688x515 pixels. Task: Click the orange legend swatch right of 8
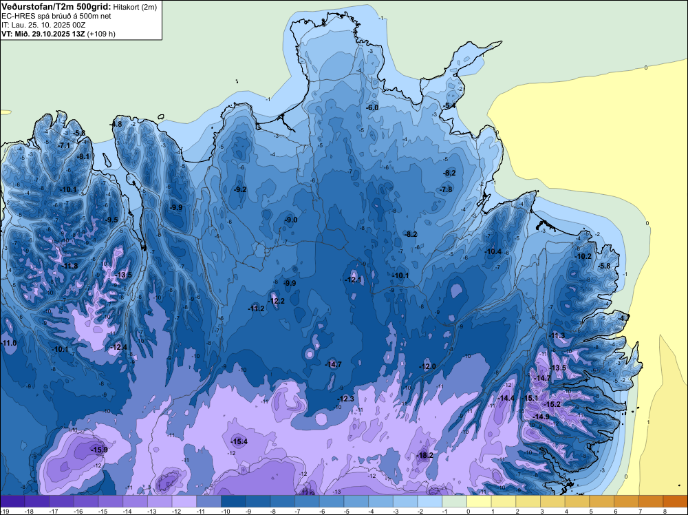pyautogui.click(x=676, y=501)
